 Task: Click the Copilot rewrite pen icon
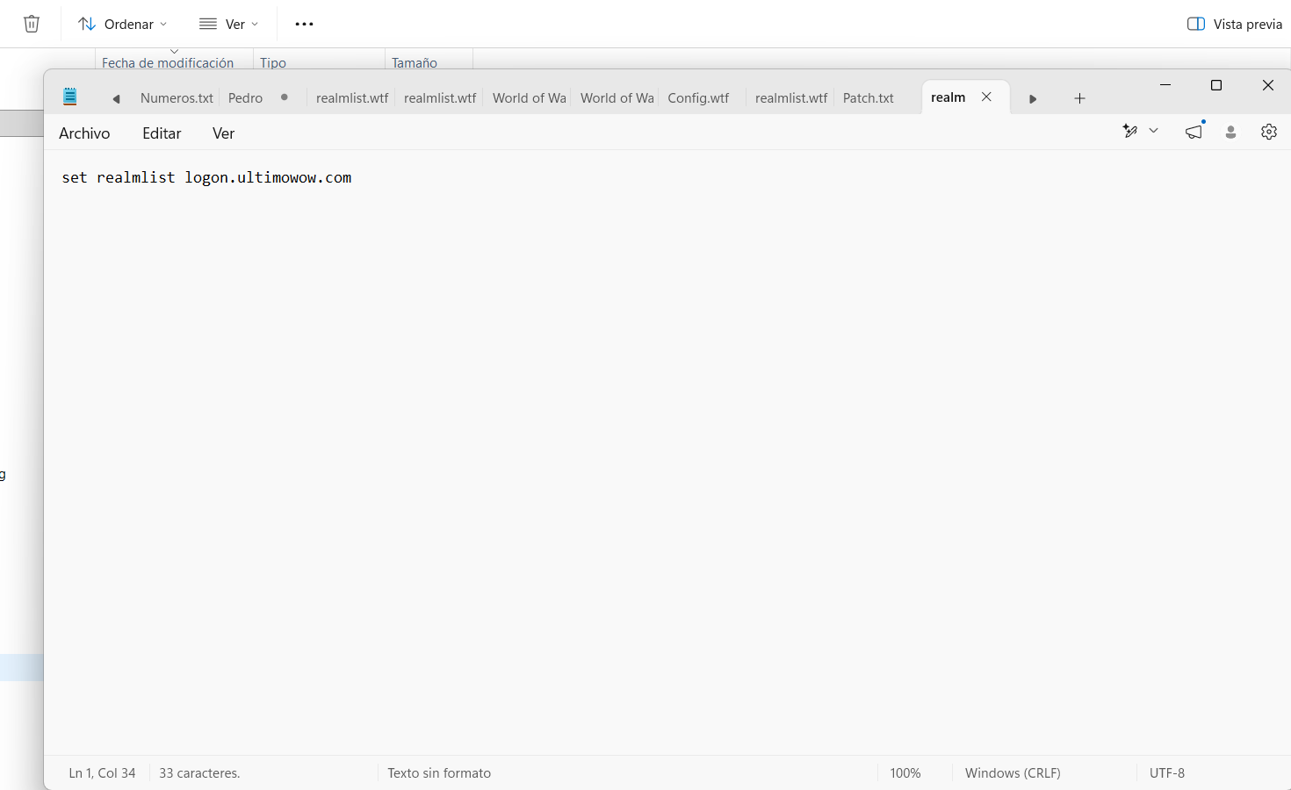(x=1130, y=131)
